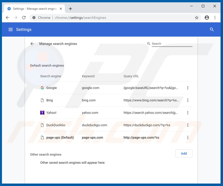Select the 'bing.com' keyword
The width and height of the screenshot is (223, 186).
(89, 100)
